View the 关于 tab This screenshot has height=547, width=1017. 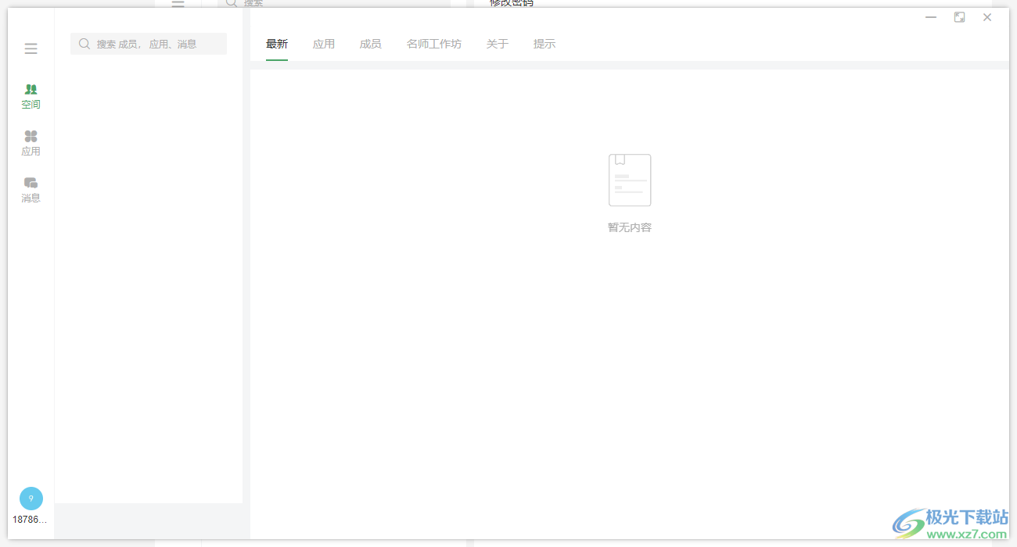click(x=497, y=43)
